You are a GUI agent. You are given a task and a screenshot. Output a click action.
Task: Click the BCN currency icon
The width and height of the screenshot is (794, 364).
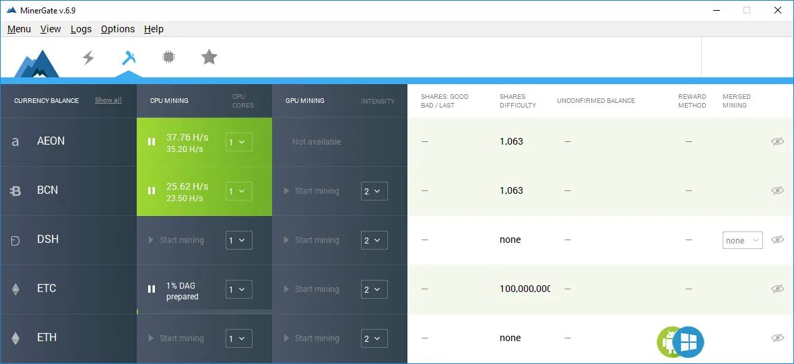pyautogui.click(x=15, y=191)
